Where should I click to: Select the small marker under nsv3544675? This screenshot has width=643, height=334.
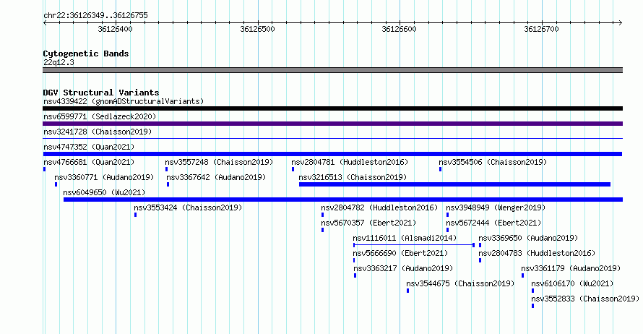[x=407, y=291]
